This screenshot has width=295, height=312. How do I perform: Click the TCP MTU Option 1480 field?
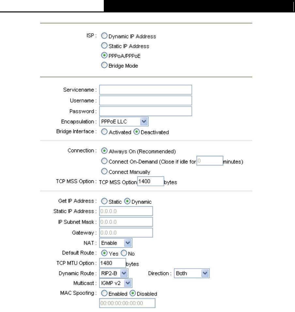(x=113, y=263)
